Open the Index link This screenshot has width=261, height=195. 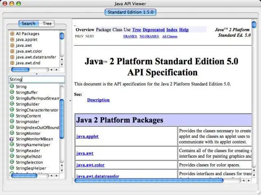(x=172, y=30)
